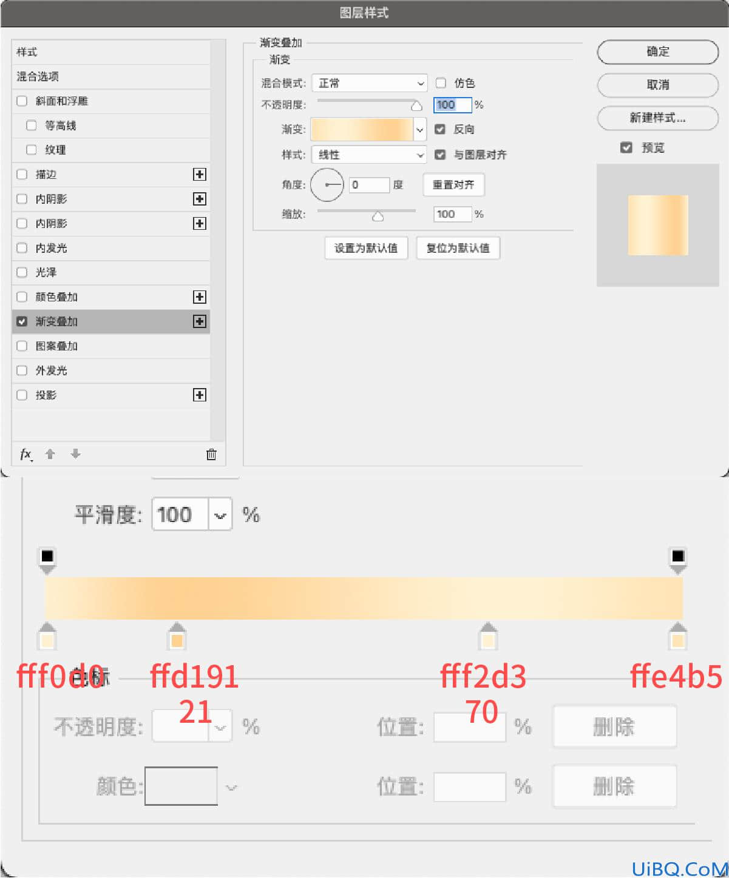This screenshot has width=729, height=878.
Task: Open 混合模式 dropdown showing 正常
Action: point(369,83)
